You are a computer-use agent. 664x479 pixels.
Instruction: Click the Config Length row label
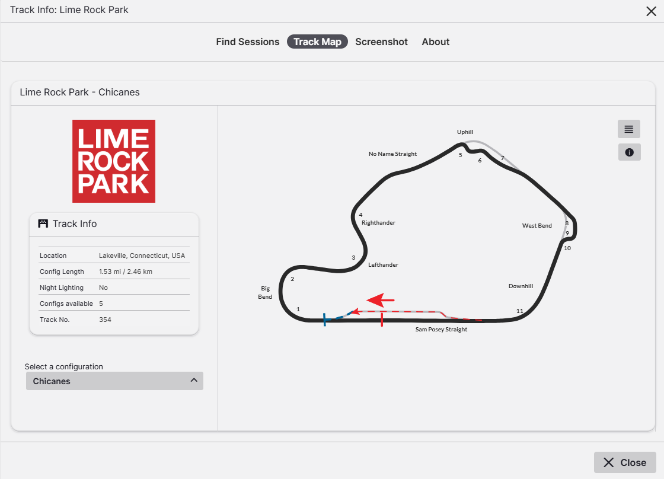click(x=62, y=272)
